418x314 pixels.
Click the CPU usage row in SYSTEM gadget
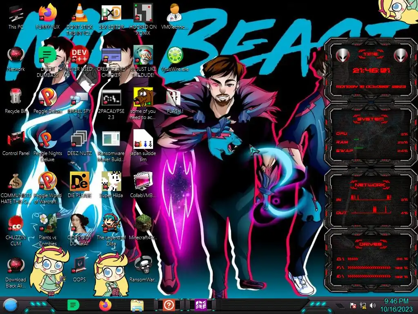[x=372, y=134]
